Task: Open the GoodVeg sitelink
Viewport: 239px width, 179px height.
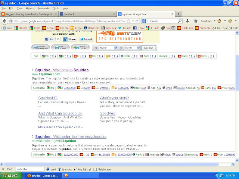Action: click(107, 113)
